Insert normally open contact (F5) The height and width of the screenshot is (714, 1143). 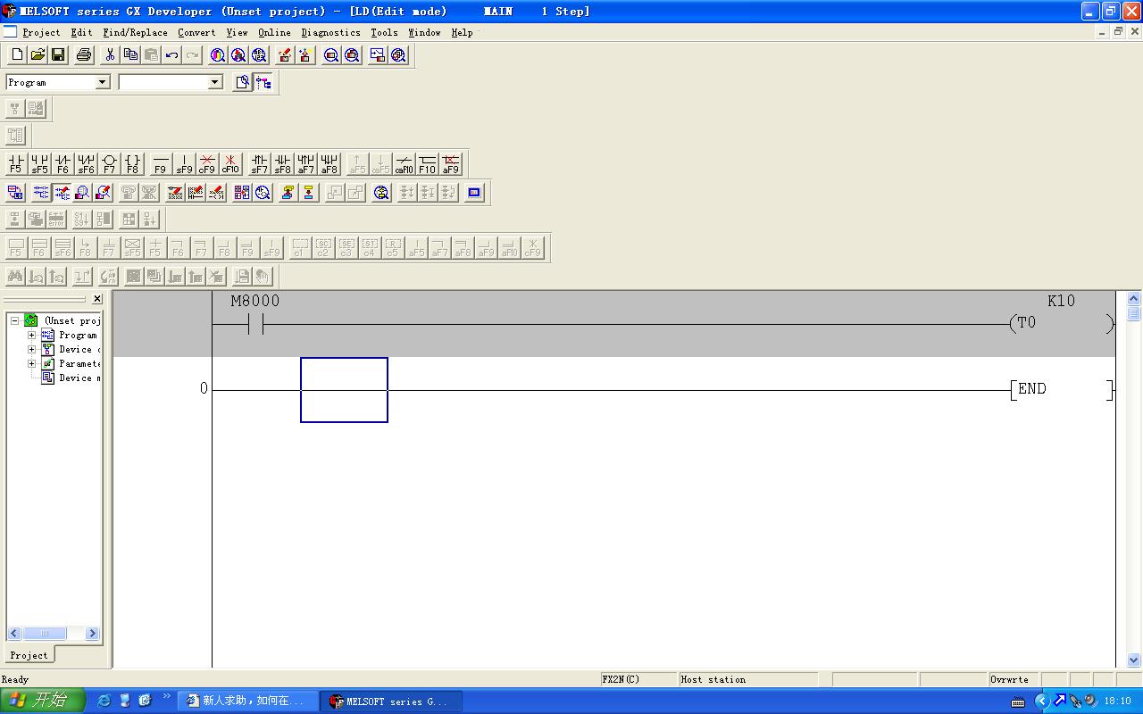point(15,164)
